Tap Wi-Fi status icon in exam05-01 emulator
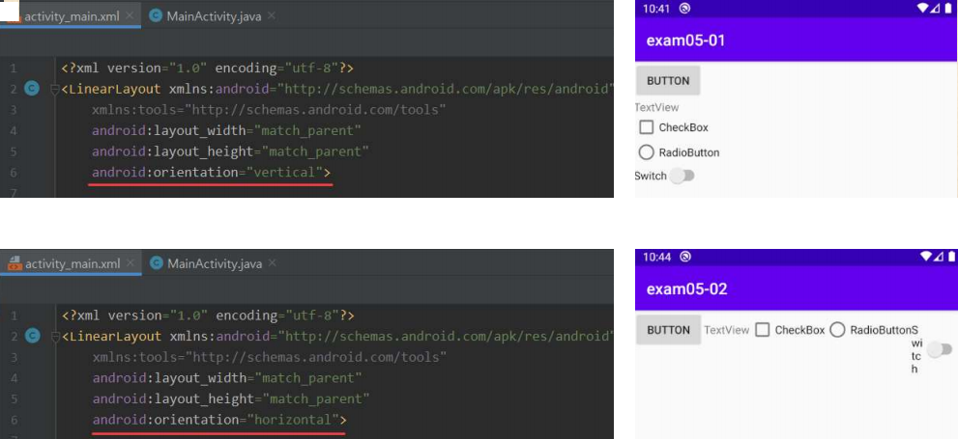 pyautogui.click(x=923, y=8)
